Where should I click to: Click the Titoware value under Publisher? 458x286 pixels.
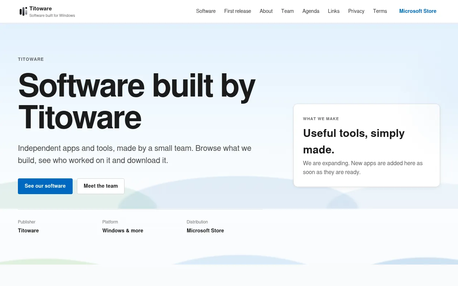pyautogui.click(x=28, y=231)
